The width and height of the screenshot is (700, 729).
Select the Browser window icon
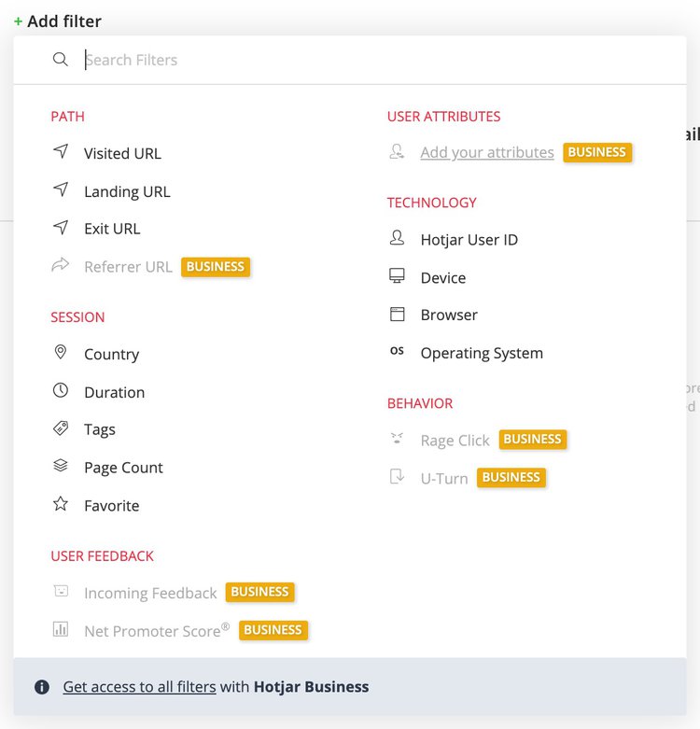pyautogui.click(x=397, y=314)
